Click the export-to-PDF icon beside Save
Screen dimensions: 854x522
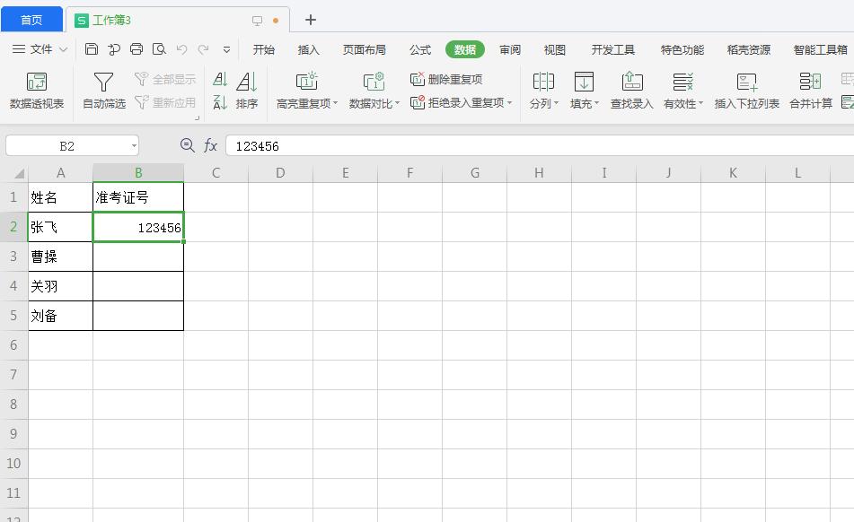pyautogui.click(x=114, y=49)
